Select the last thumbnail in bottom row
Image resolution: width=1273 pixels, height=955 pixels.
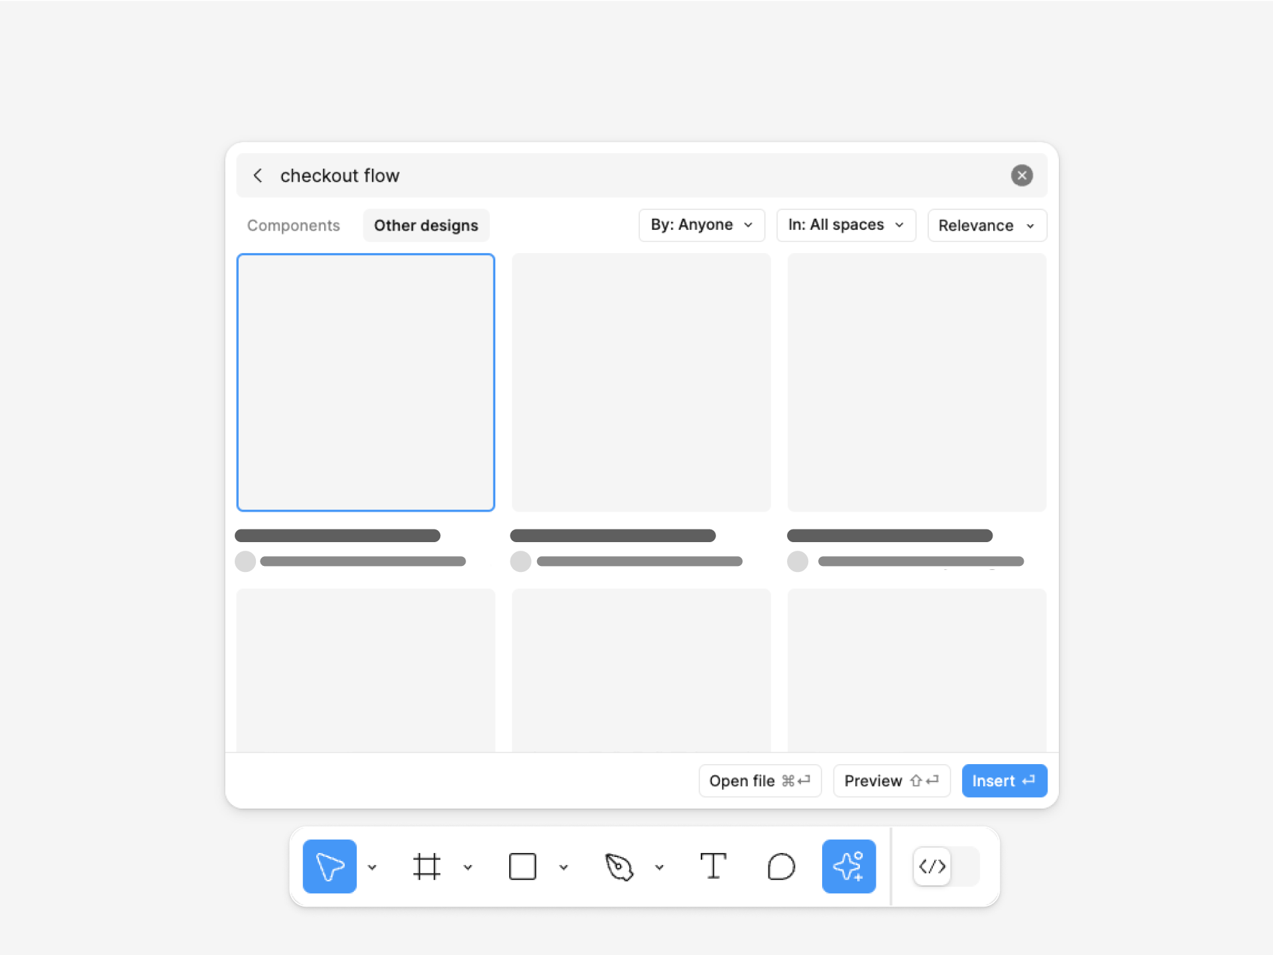coord(917,670)
